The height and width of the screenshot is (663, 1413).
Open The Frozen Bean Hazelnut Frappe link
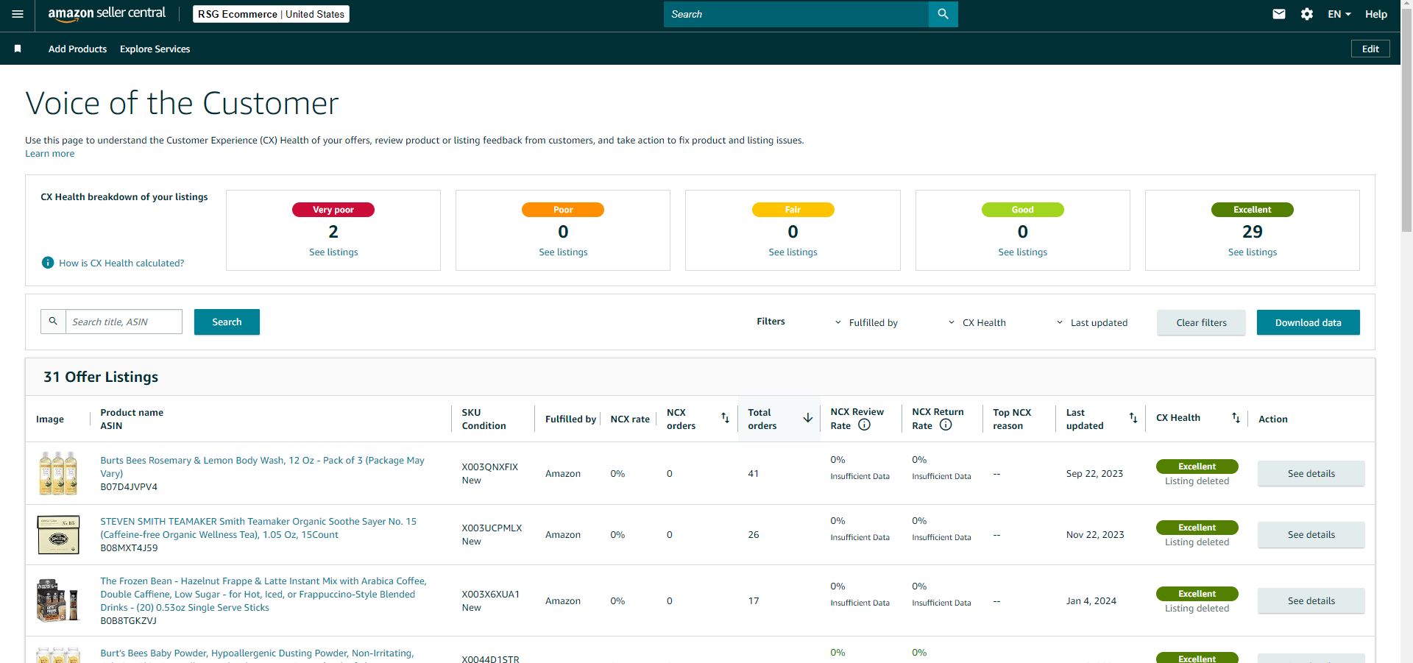point(263,594)
